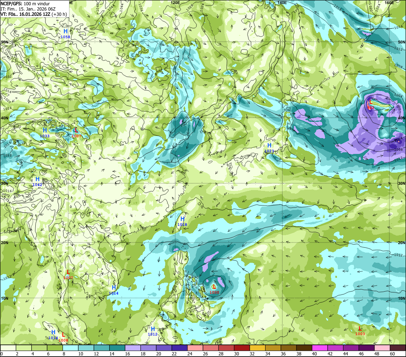Click the 140E longitude label at the top
406x357 pixels.
[x=282, y=2]
